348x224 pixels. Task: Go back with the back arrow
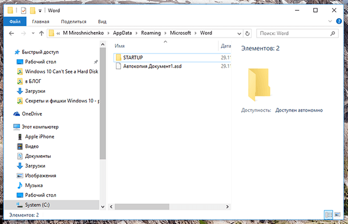(x=11, y=33)
